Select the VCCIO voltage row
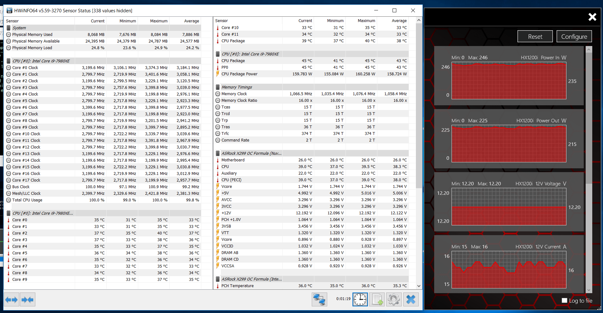This screenshot has width=603, height=313. tap(311, 246)
